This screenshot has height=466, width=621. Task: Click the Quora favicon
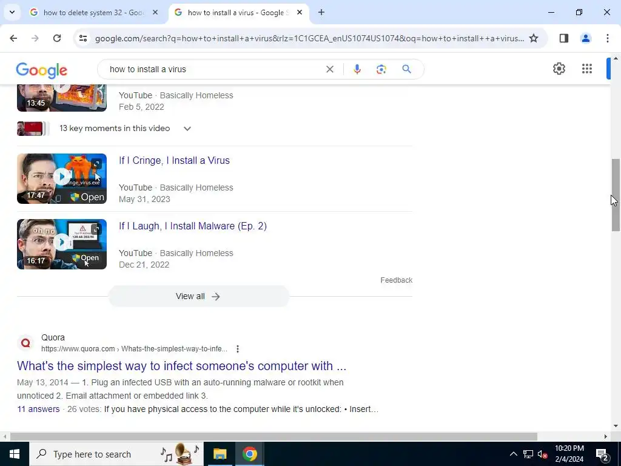pos(25,343)
